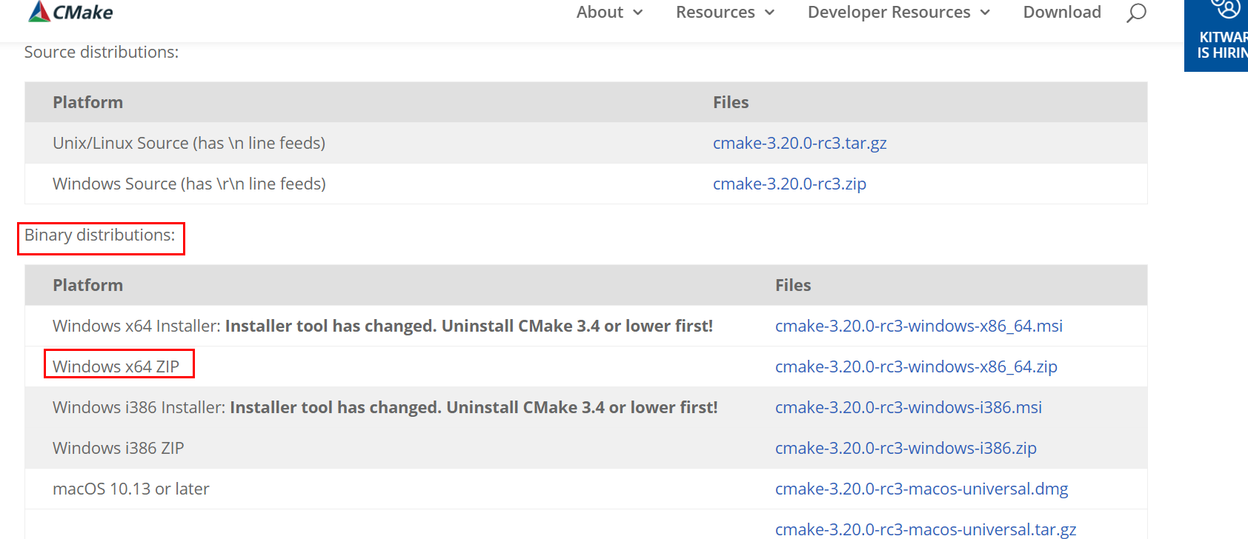Download cmake-3.20.0-rc3-macos-universal.dmg
Screen dimensions: 1248x539
921,489
